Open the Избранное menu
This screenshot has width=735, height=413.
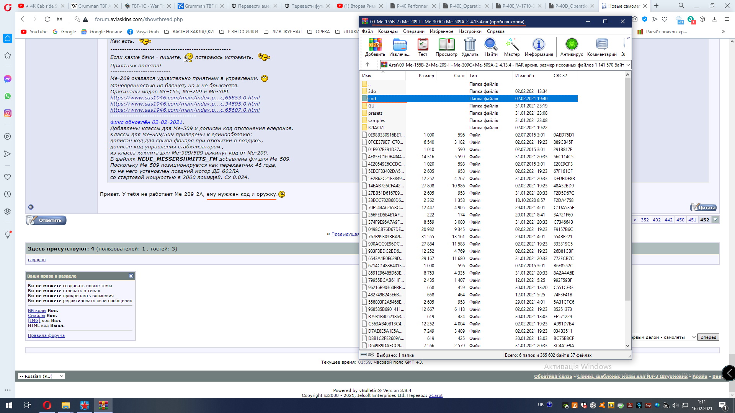441,31
